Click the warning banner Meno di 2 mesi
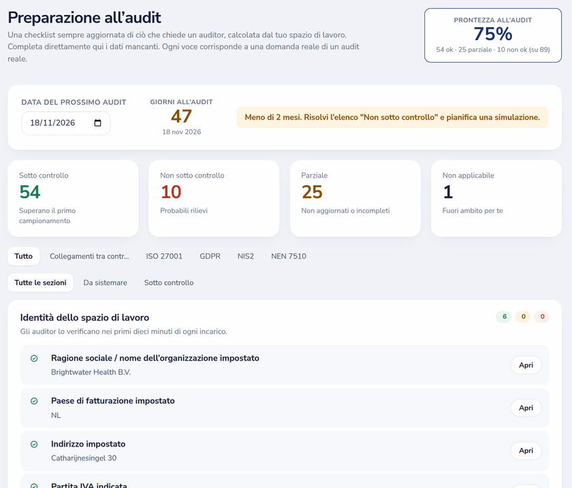Viewport: 572px width, 488px height. pyautogui.click(x=392, y=118)
